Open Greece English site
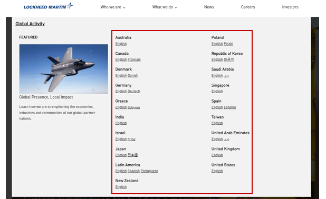 pos(121,107)
